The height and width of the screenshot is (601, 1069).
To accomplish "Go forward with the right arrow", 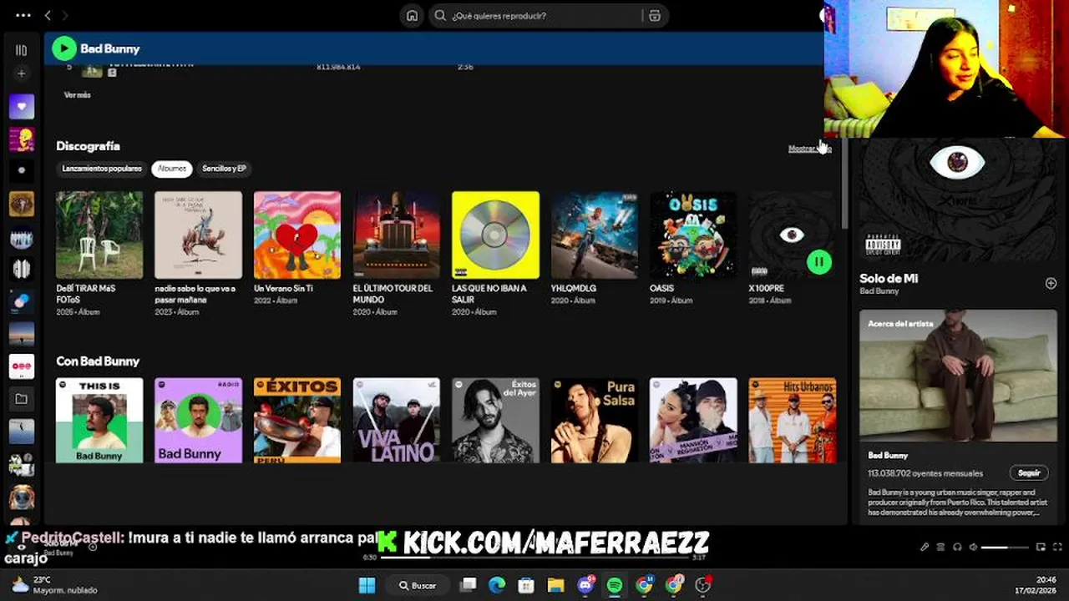I will click(65, 15).
